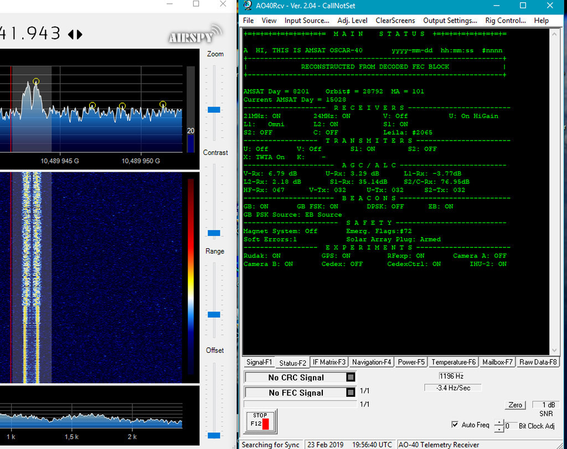Show the Power-F5 tab
This screenshot has height=449, width=567.
coord(411,362)
